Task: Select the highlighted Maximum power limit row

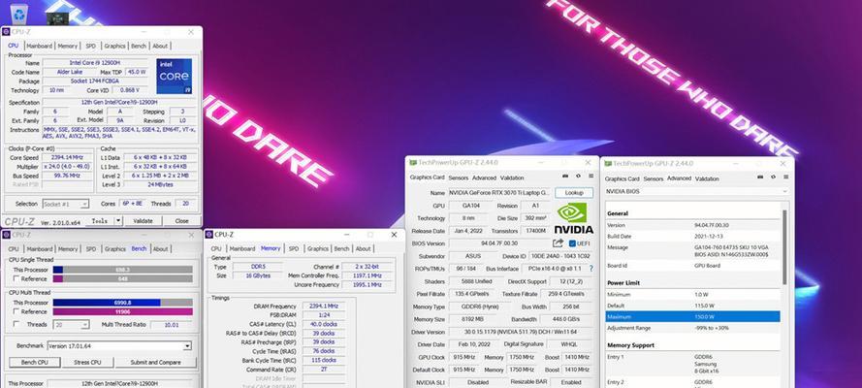Action: coord(692,316)
